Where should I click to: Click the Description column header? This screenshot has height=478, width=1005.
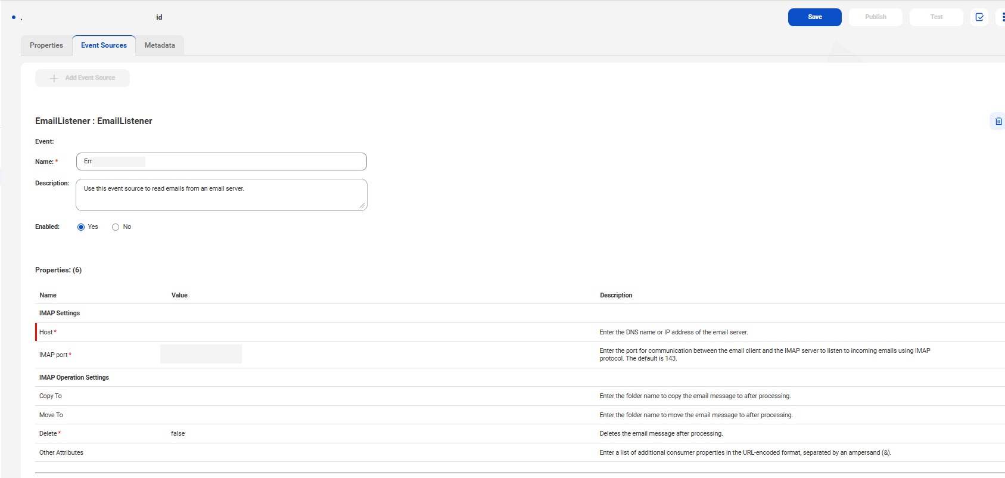(x=616, y=295)
